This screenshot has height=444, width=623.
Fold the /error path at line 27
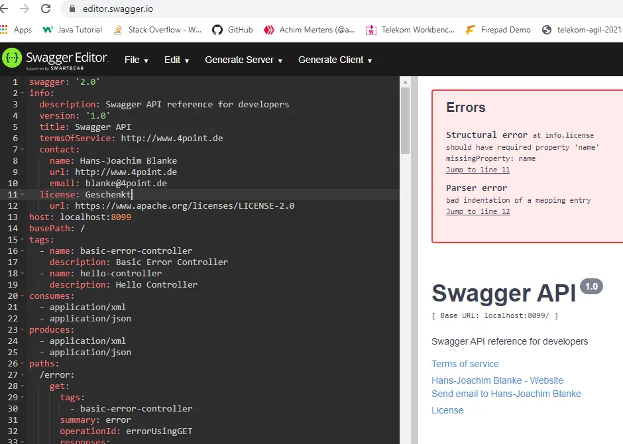tap(23, 375)
